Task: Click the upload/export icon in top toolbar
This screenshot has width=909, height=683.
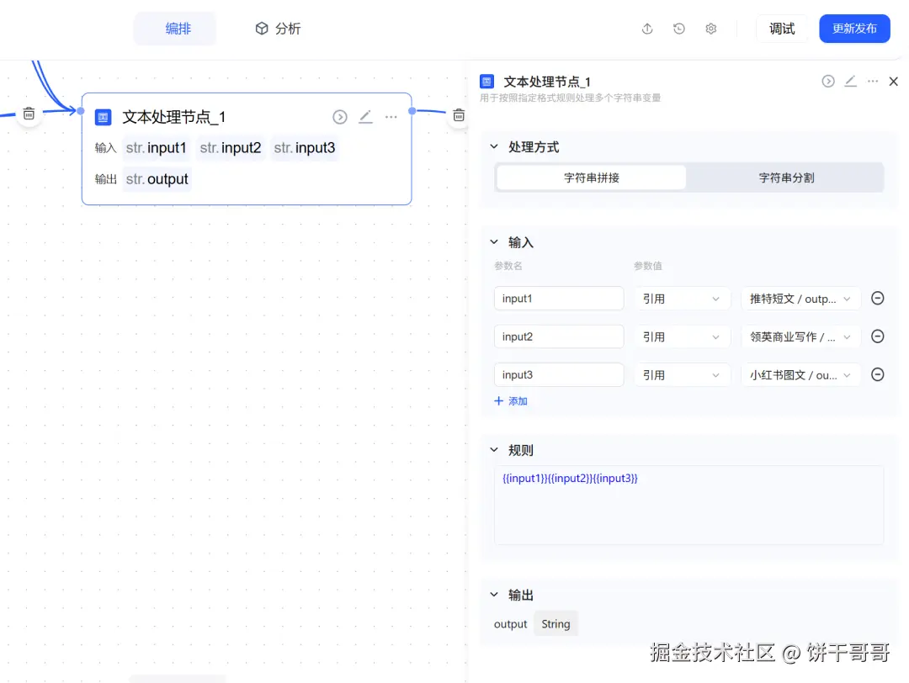Action: [x=647, y=29]
